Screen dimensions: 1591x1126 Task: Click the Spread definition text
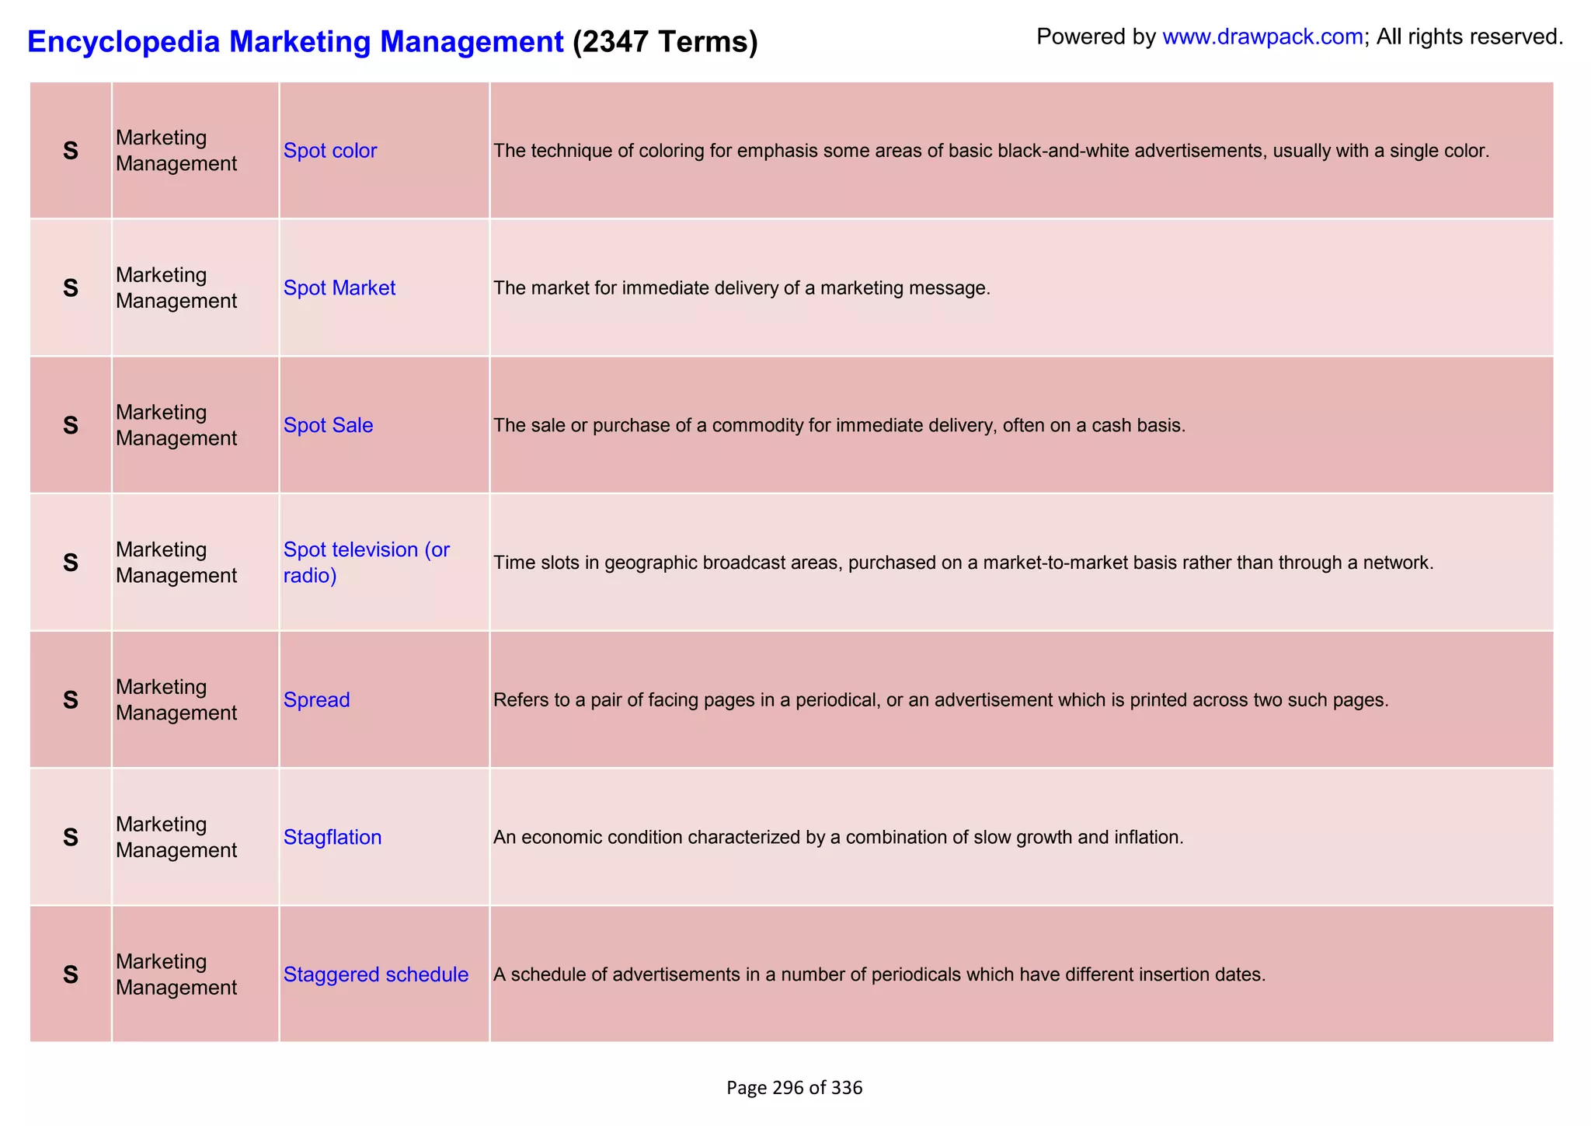click(940, 700)
